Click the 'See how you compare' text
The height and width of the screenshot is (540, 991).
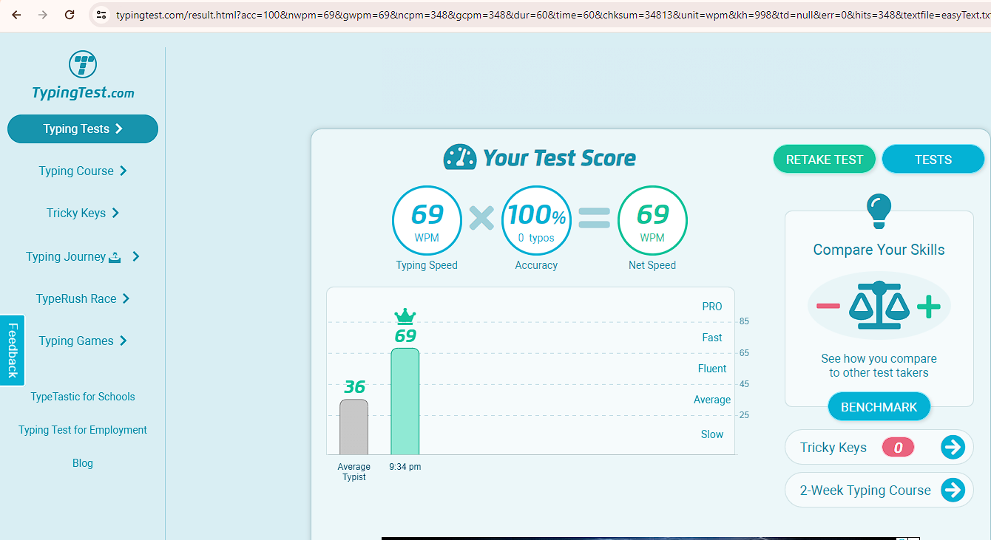click(x=879, y=359)
